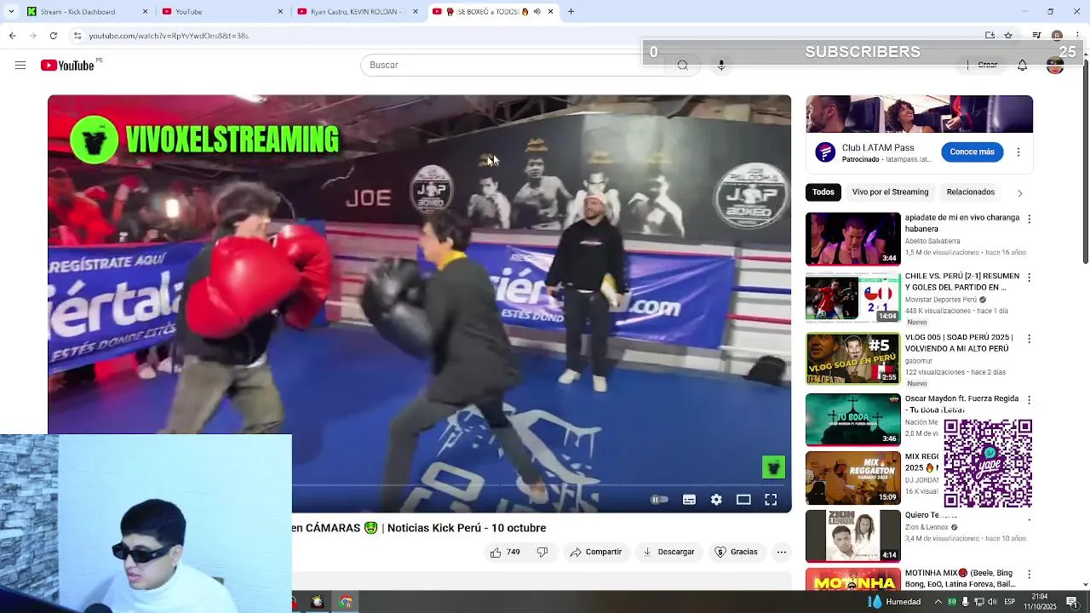
Task: Reload the current page
Action: (x=53, y=36)
